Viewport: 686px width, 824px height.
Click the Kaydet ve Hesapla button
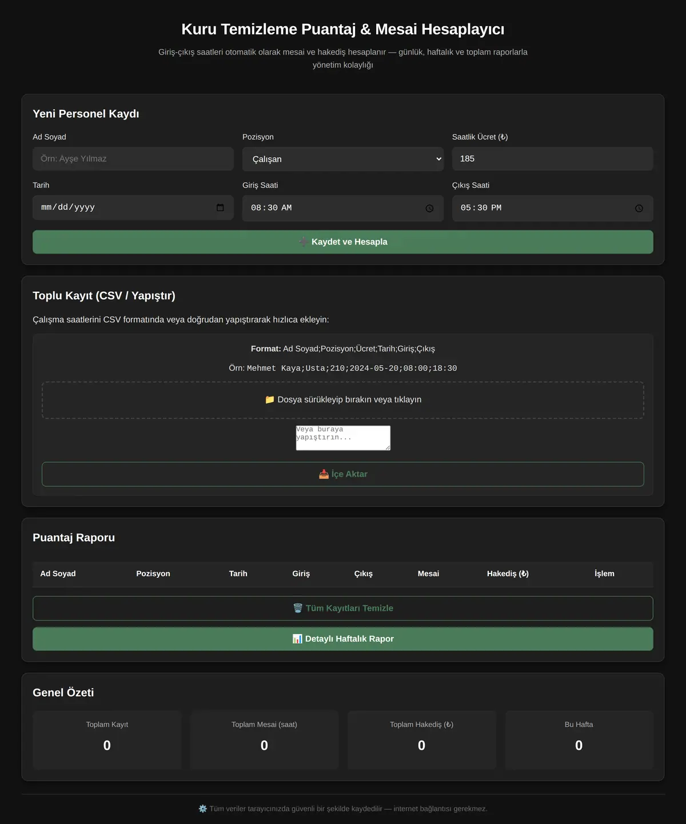pos(343,242)
